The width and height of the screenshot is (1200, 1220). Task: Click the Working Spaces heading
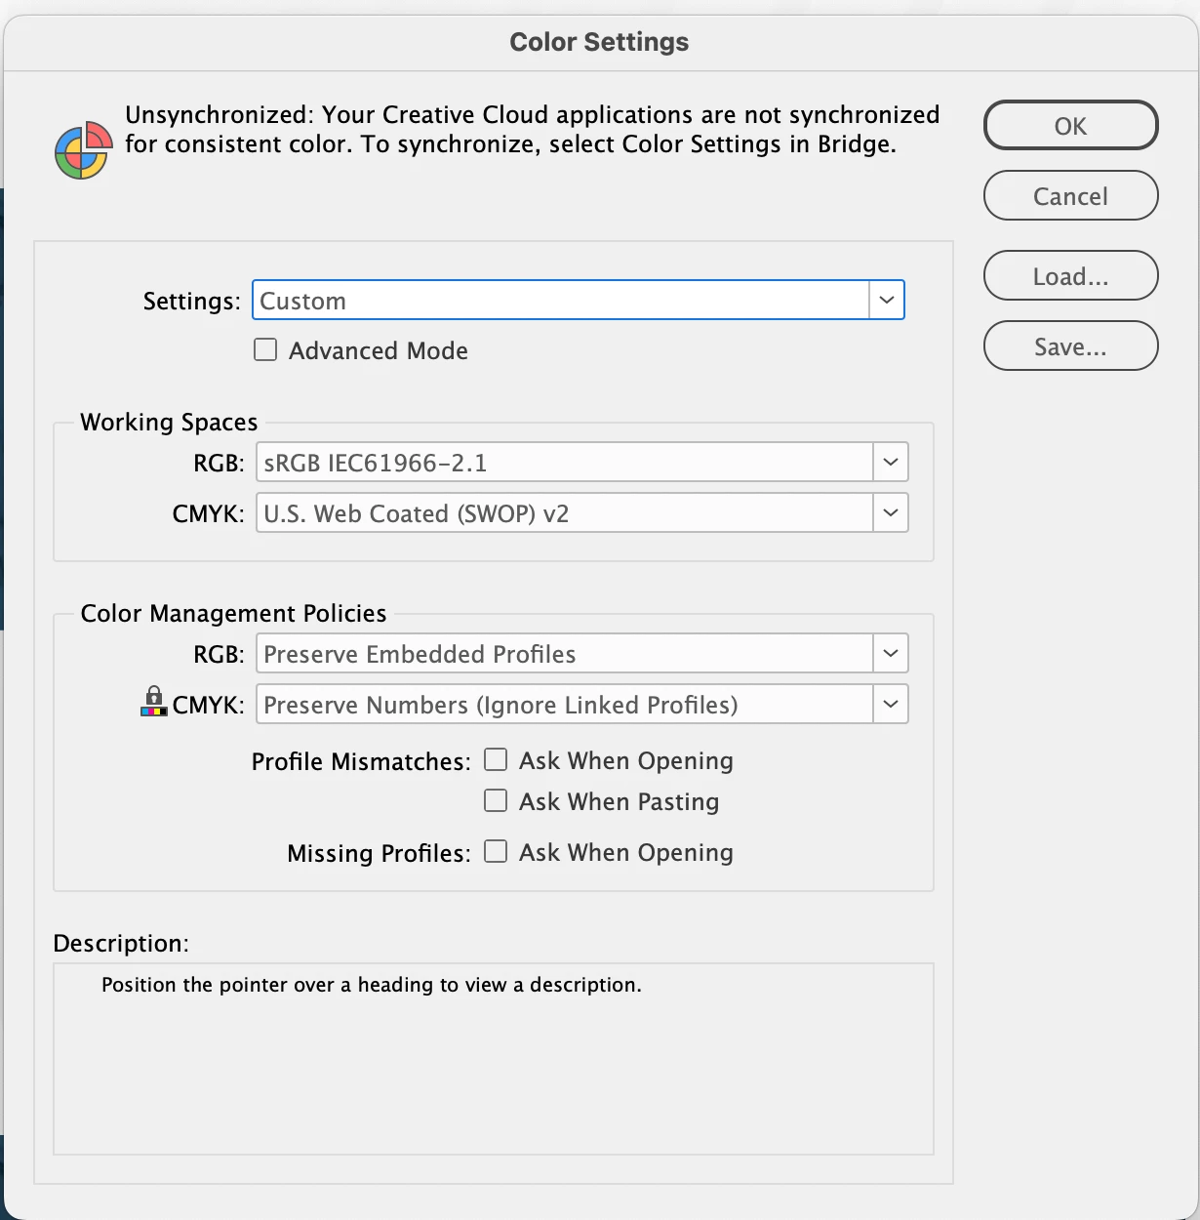[169, 422]
